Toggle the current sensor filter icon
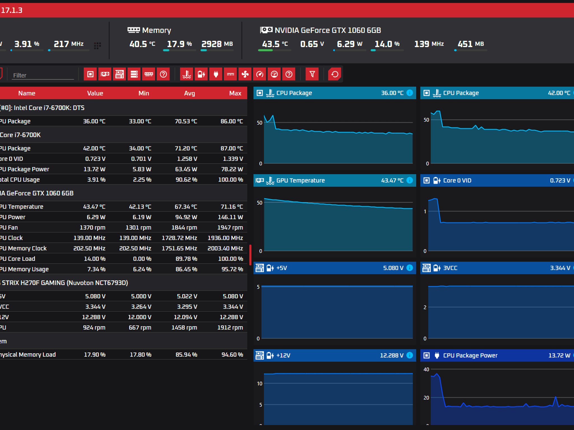The image size is (574, 430). tap(230, 74)
